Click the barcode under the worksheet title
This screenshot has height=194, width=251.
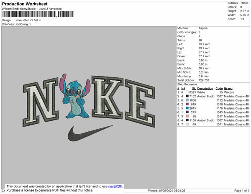point(38,14)
